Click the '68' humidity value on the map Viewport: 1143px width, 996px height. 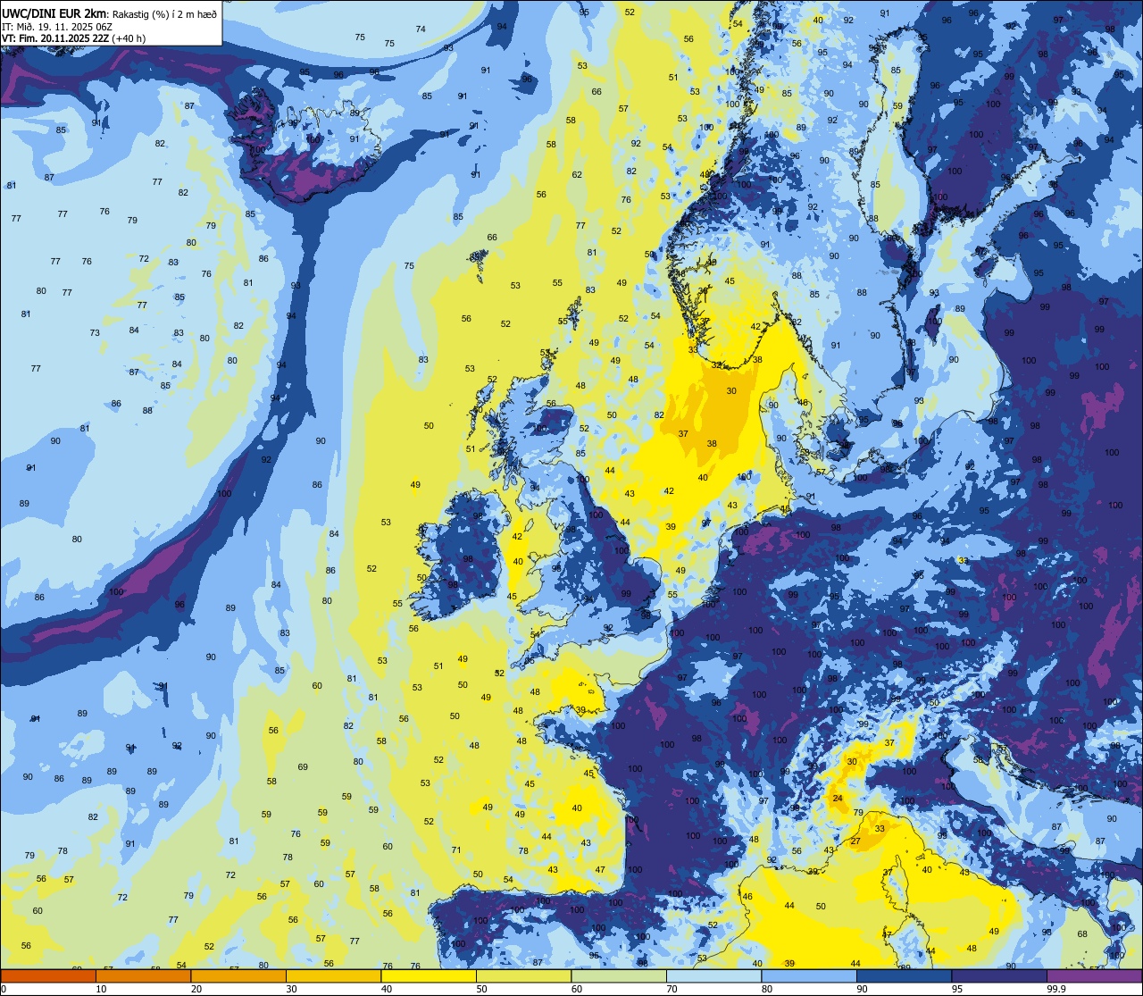(1082, 933)
